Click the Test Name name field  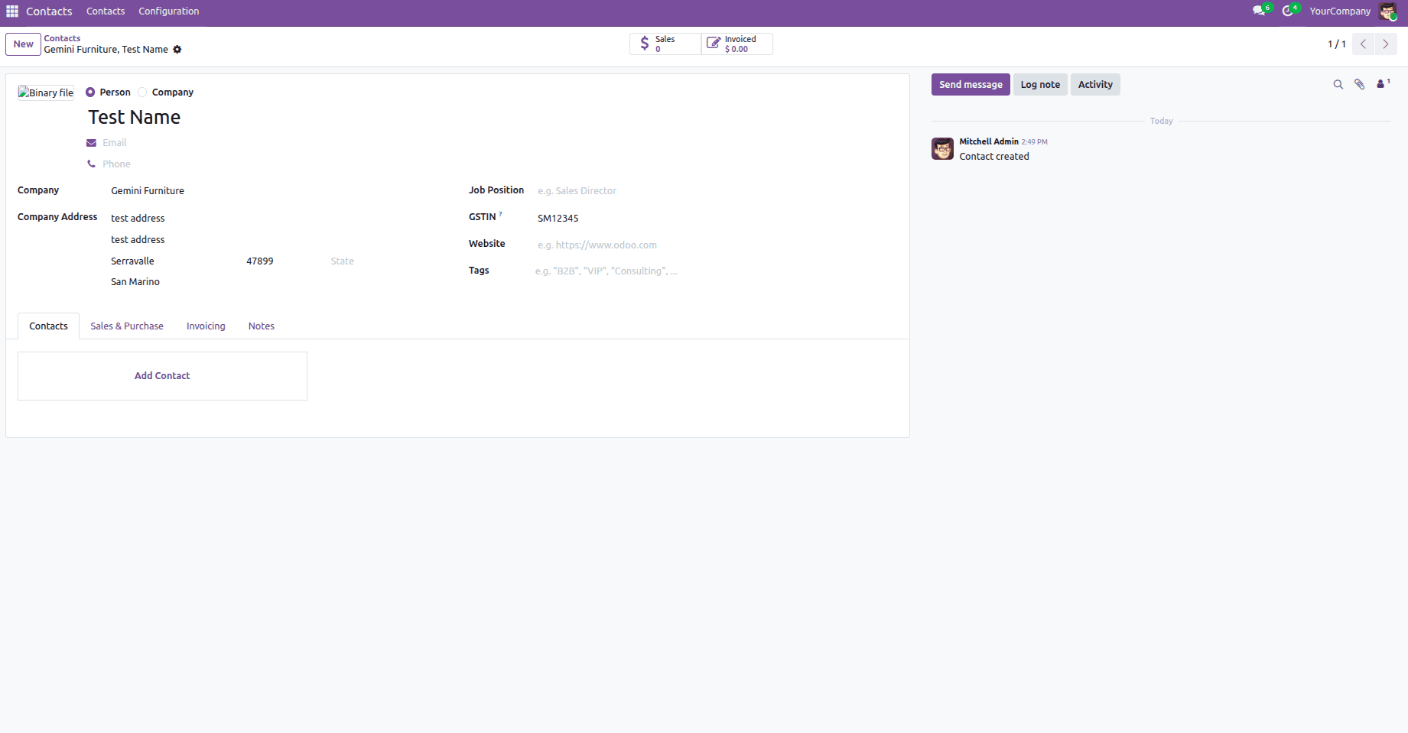coord(489,118)
